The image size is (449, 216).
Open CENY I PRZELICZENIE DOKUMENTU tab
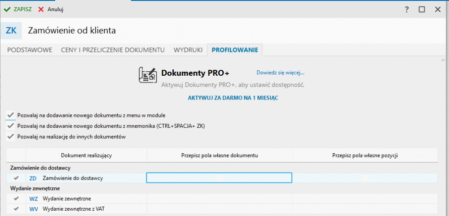113,50
